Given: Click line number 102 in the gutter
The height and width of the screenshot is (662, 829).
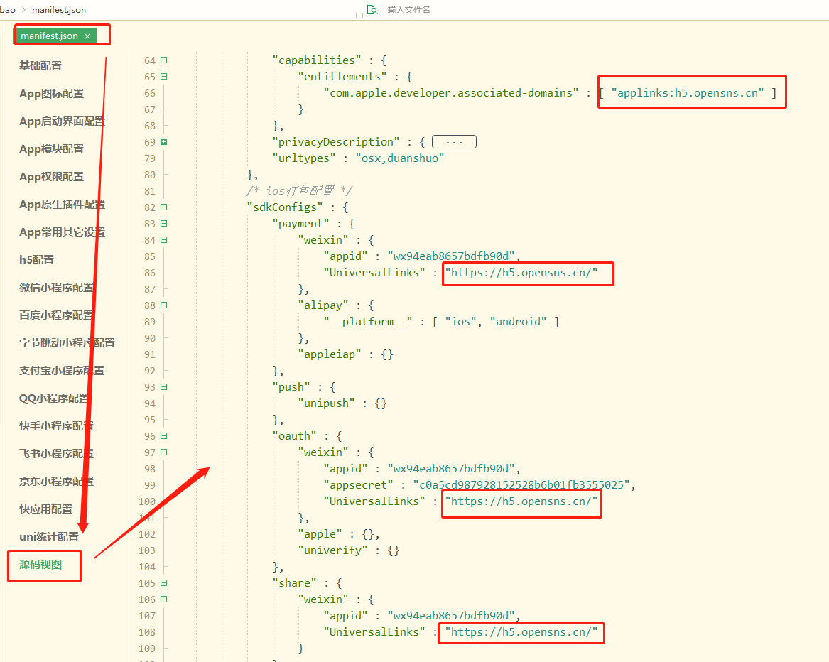Looking at the screenshot, I should [x=147, y=534].
